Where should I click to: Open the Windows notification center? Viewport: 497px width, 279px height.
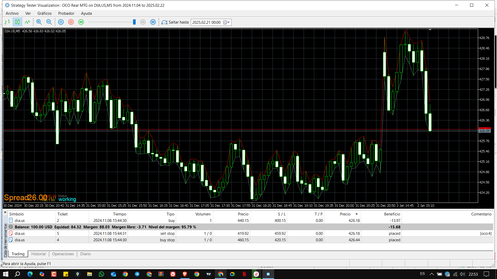(x=487, y=274)
